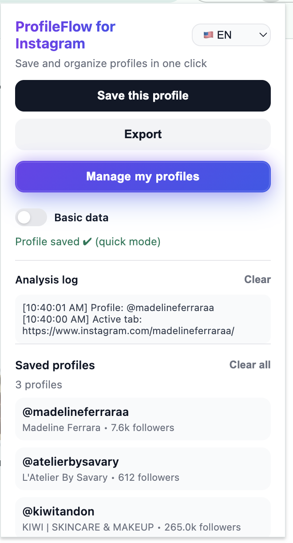
Task: Open the EN language dropdown
Action: click(x=231, y=35)
